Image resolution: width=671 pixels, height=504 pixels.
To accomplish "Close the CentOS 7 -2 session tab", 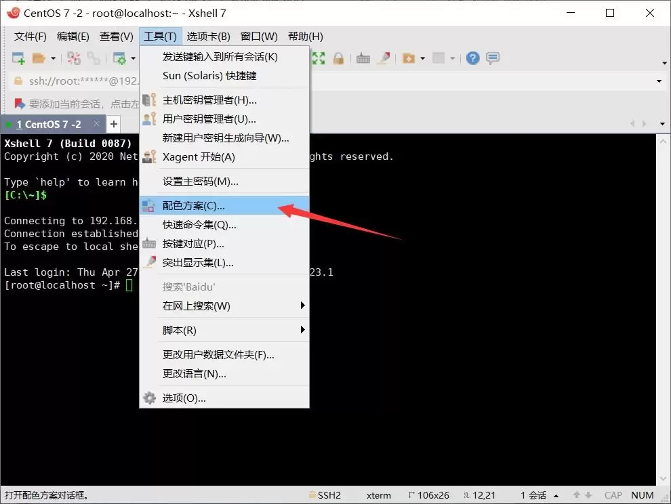I will tap(97, 124).
